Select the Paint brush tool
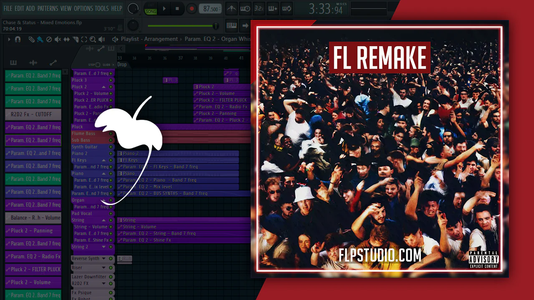The height and width of the screenshot is (300, 534). 40,39
